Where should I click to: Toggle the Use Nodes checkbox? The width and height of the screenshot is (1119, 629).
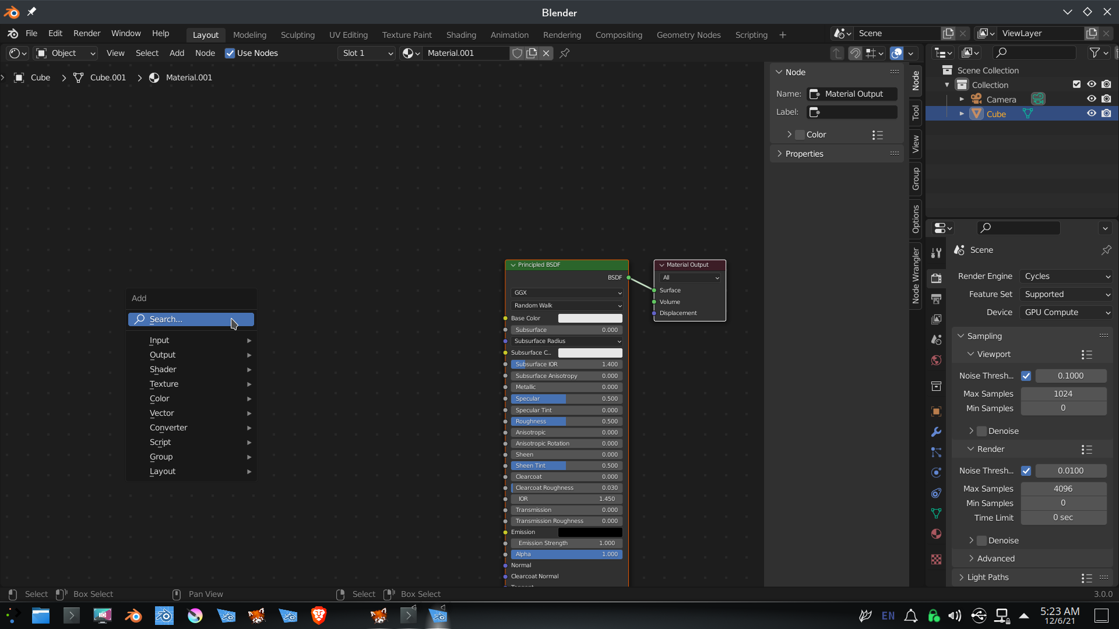point(230,53)
